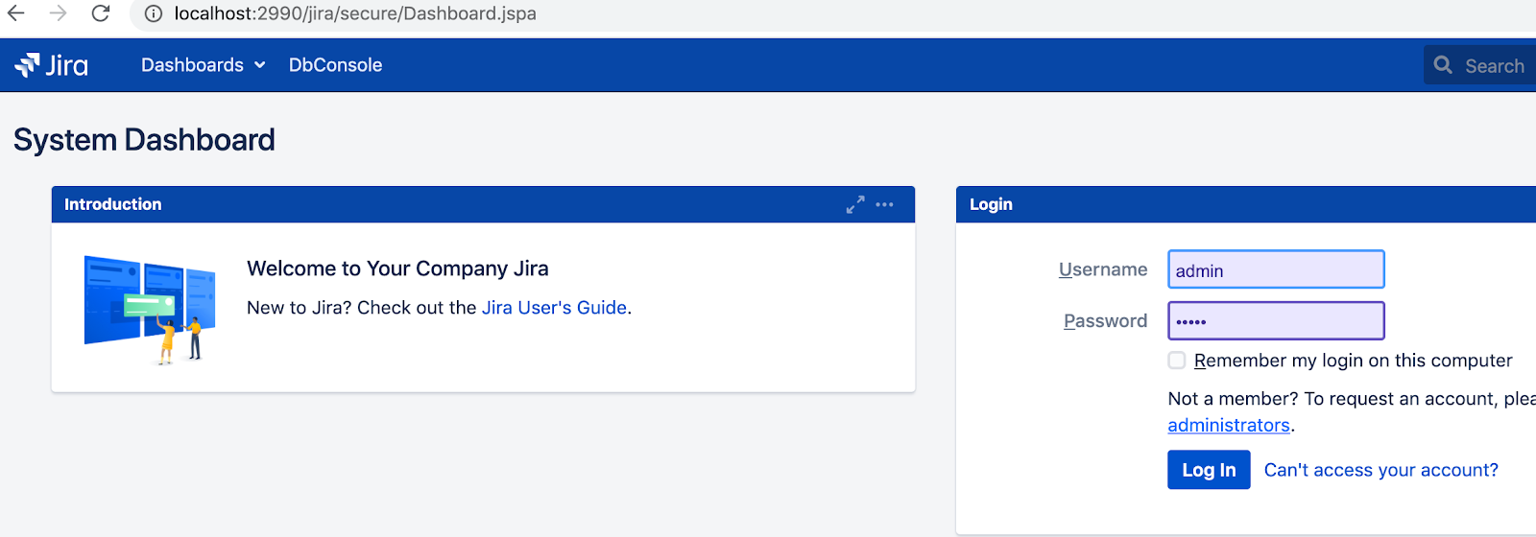Open the DbConsole menu item
Screen dimensions: 1536x537
[x=335, y=65]
